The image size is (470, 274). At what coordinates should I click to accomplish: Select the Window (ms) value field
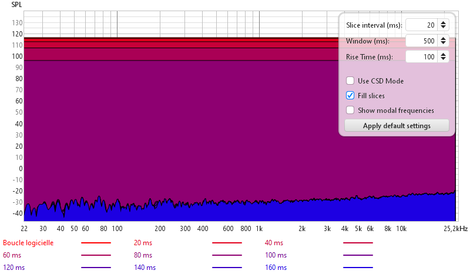[x=421, y=41]
